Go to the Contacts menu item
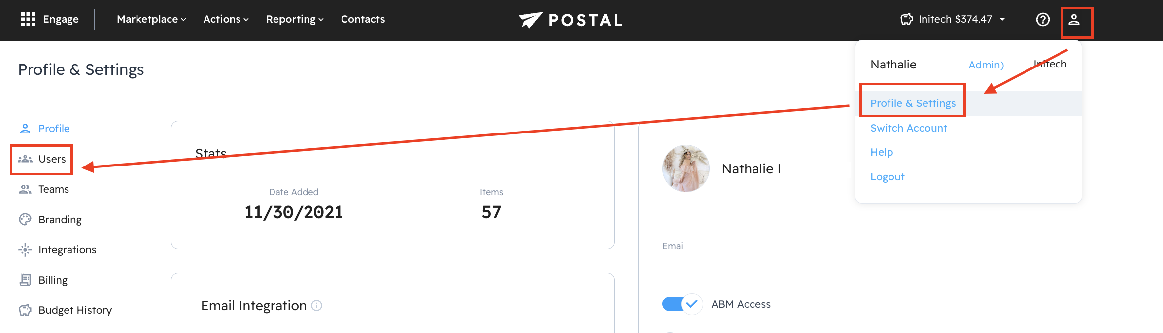The image size is (1163, 333). coord(363,19)
